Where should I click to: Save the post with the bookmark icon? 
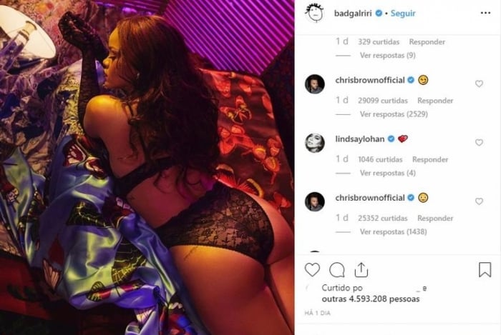485,270
